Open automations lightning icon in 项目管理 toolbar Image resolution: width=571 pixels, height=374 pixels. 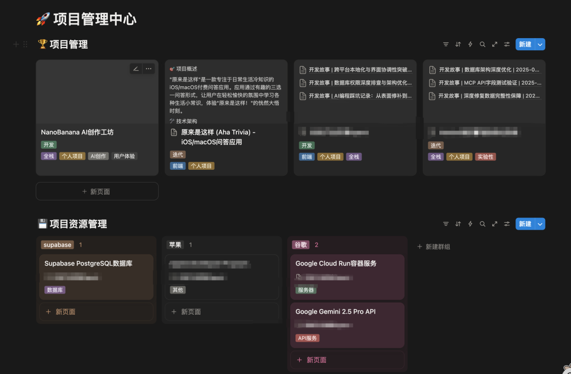[x=470, y=44]
